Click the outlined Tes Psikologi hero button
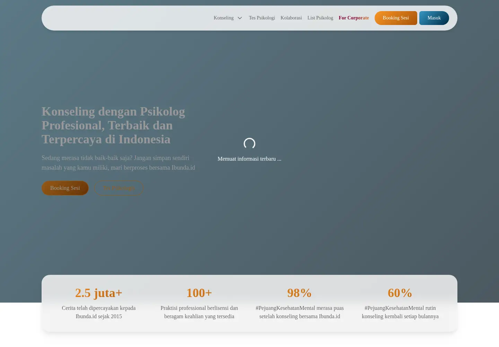 tap(119, 188)
